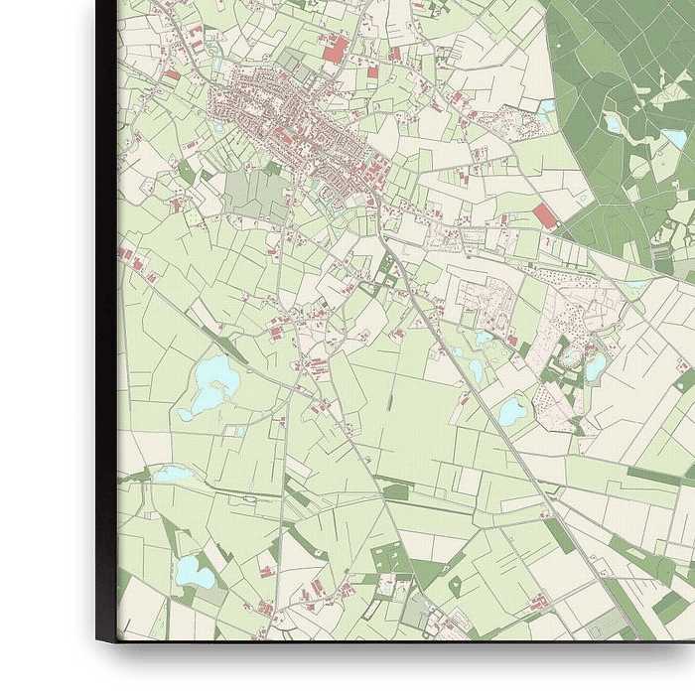Click the red farm buildings near the bottom right
Screen dimensions: 695x695
tap(538, 602)
